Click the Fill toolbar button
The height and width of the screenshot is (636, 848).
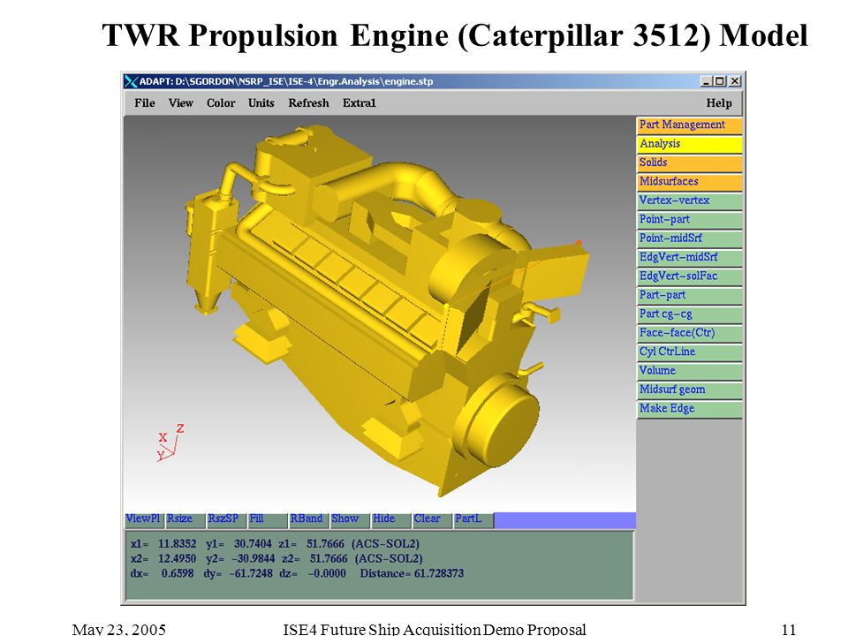coord(267,519)
